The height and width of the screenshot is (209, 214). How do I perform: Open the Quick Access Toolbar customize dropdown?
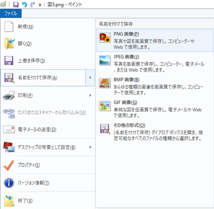click(40, 5)
